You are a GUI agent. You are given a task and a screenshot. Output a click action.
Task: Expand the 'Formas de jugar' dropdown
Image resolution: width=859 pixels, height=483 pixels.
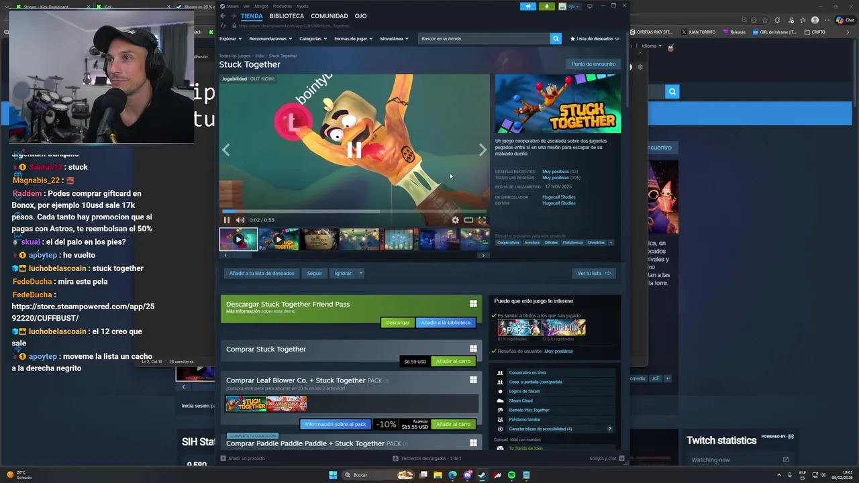353,39
